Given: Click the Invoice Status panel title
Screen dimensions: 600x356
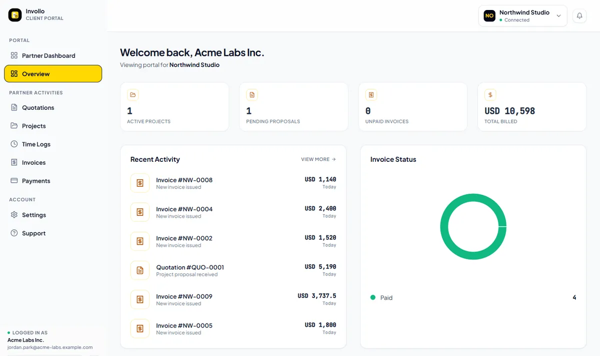Looking at the screenshot, I should pos(393,159).
